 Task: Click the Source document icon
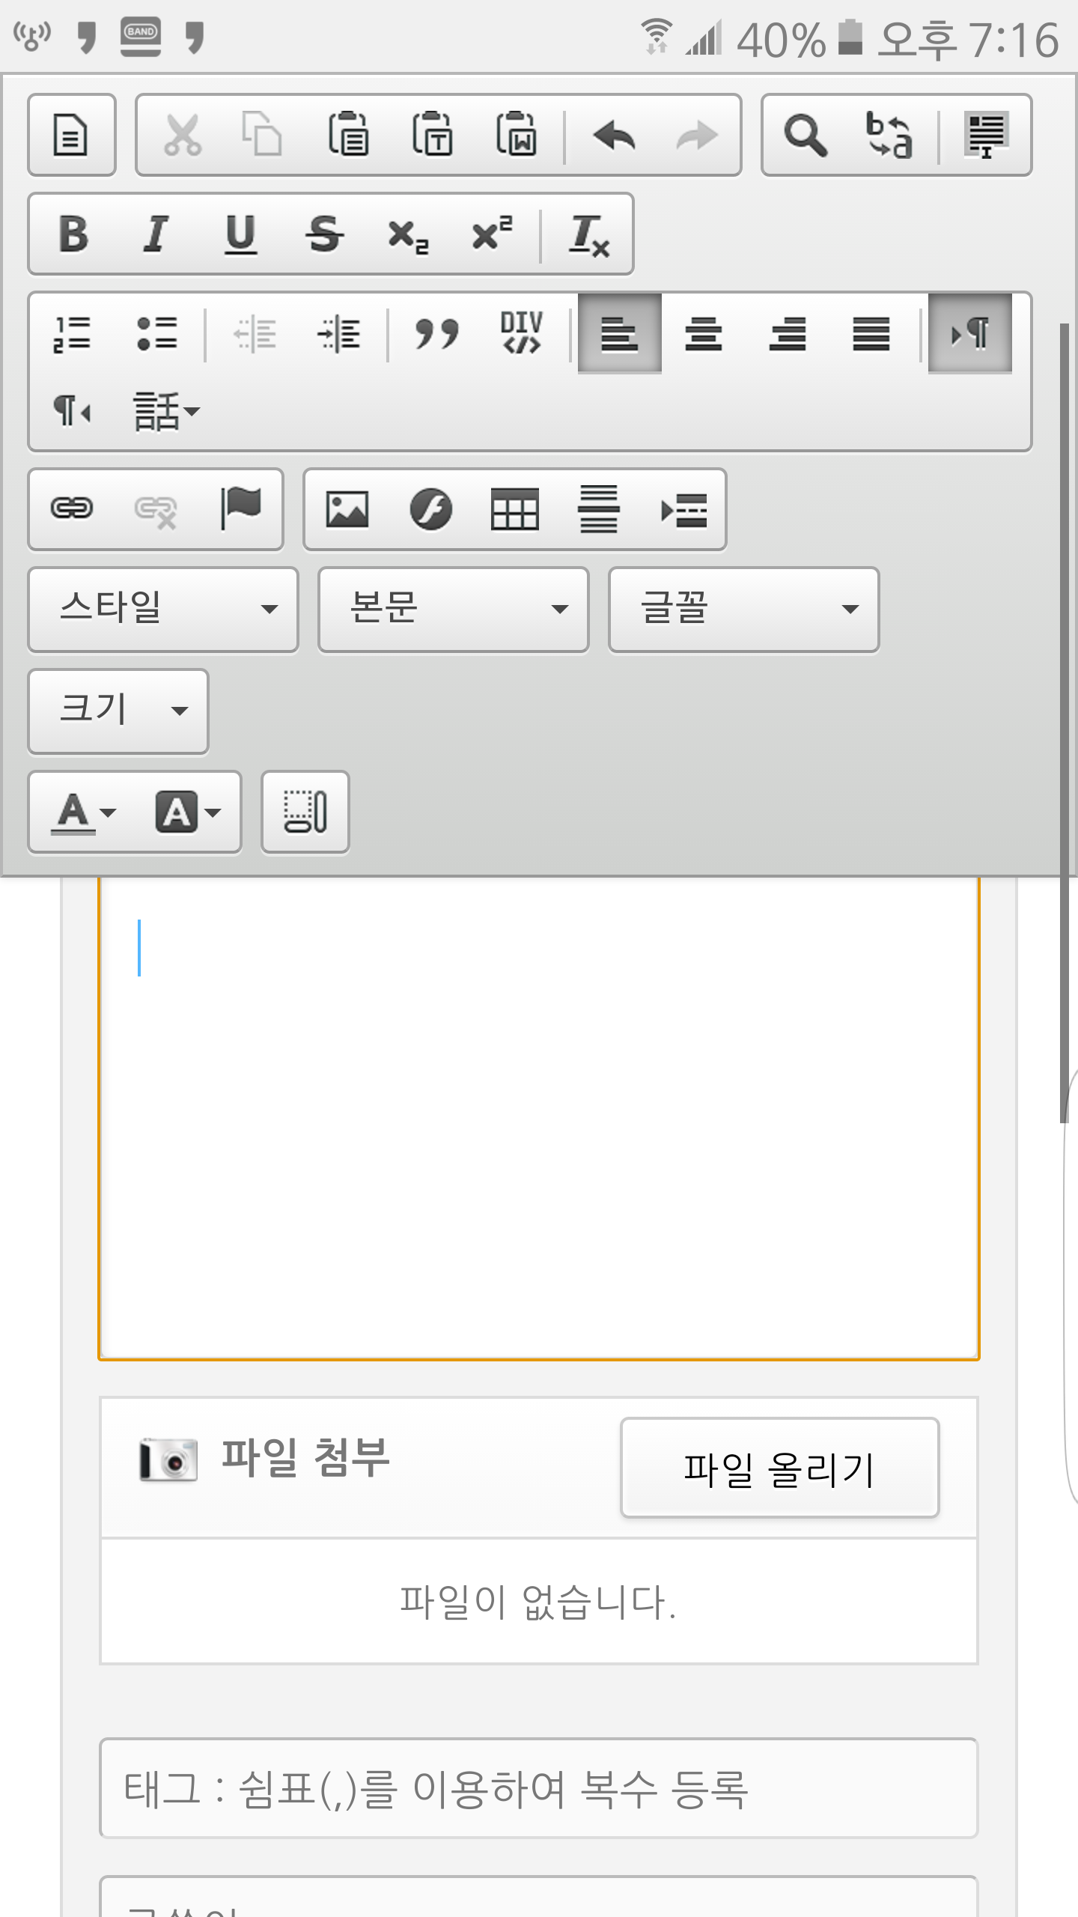point(71,135)
